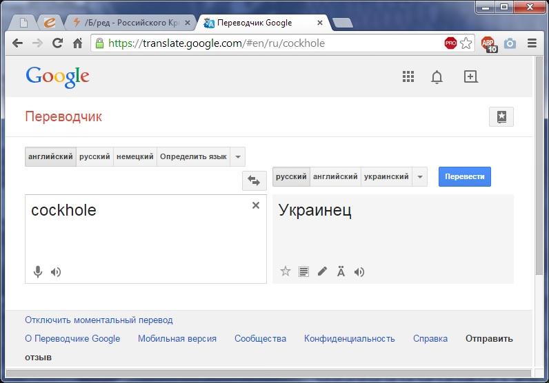Go to the browser home page icon

point(77,43)
